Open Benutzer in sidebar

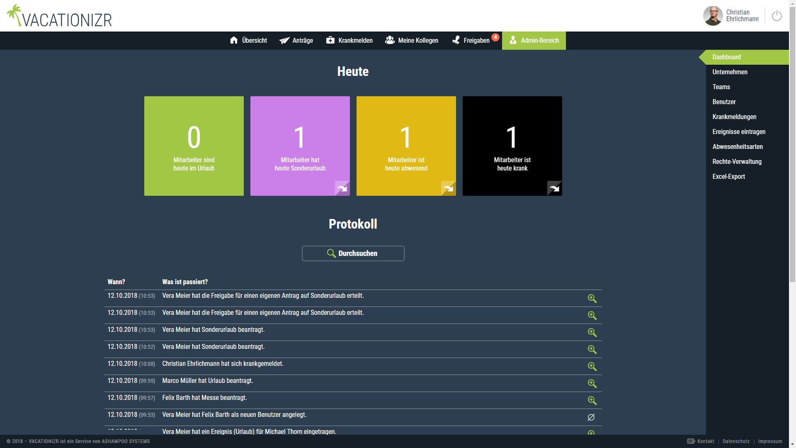(747, 102)
